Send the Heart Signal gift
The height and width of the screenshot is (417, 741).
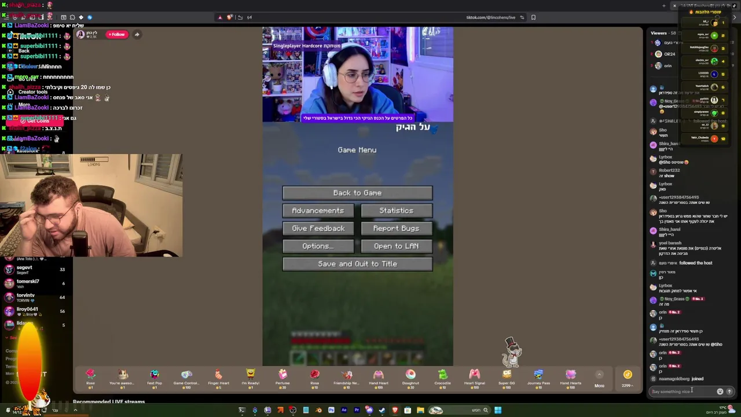tap(474, 378)
